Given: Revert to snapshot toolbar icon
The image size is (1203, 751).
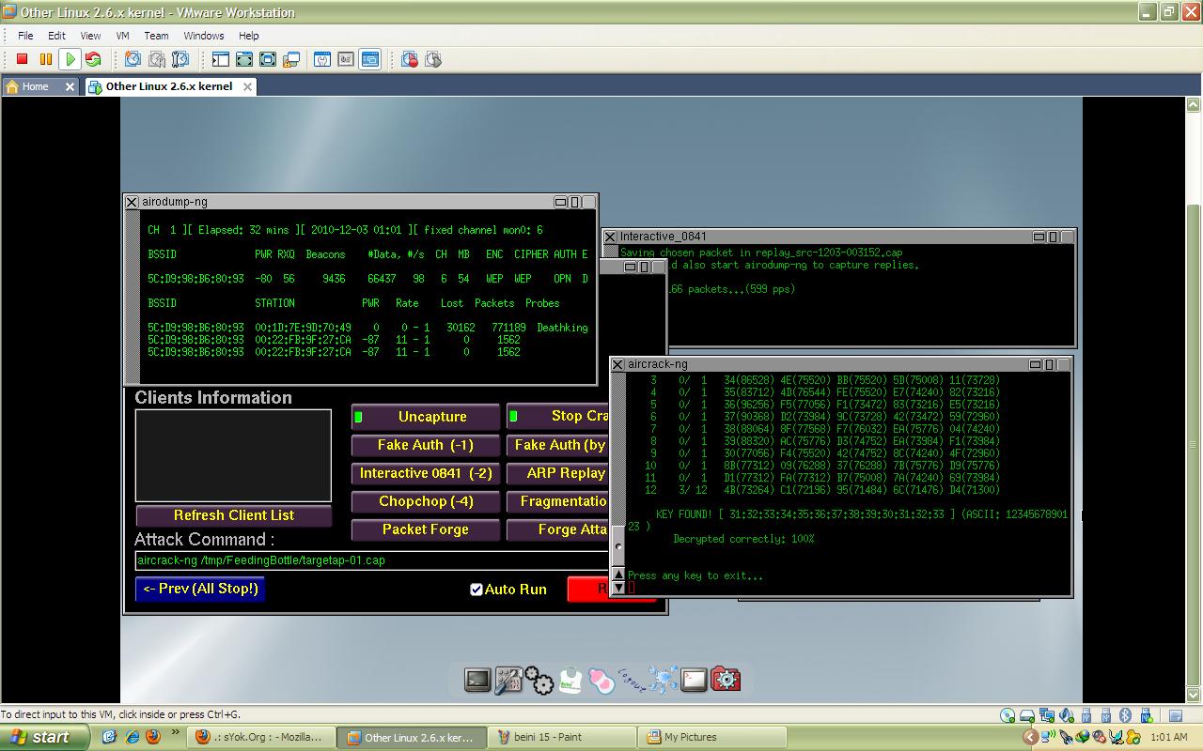Looking at the screenshot, I should [156, 59].
